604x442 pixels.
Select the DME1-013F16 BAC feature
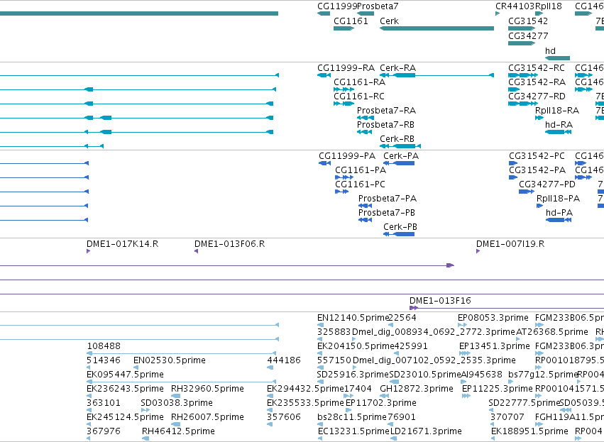click(507, 308)
